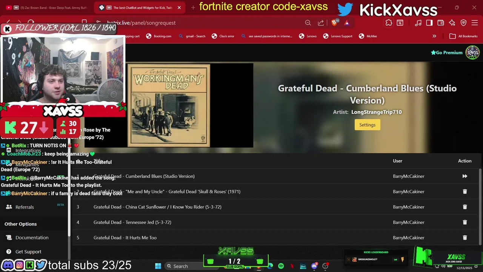
Task: Delete "Me and My Uncle" from the queue
Action: point(465,192)
